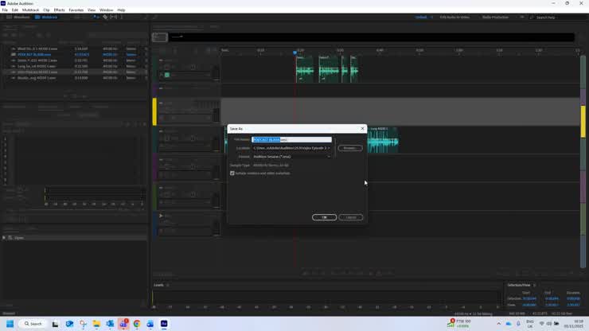The height and width of the screenshot is (331, 589).
Task: Cancel the Save As dialog
Action: [350, 217]
